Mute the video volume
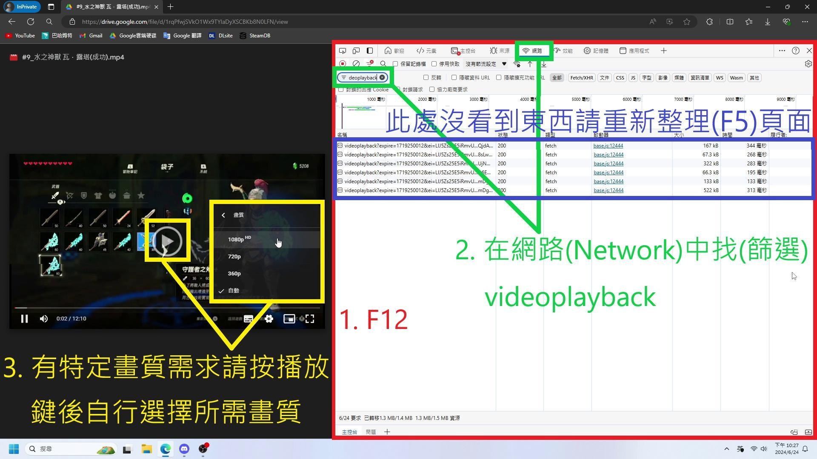 (44, 319)
